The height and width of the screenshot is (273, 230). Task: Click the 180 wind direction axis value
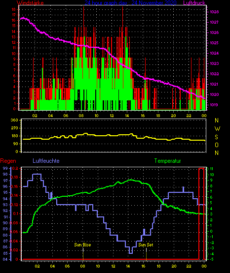14,136
